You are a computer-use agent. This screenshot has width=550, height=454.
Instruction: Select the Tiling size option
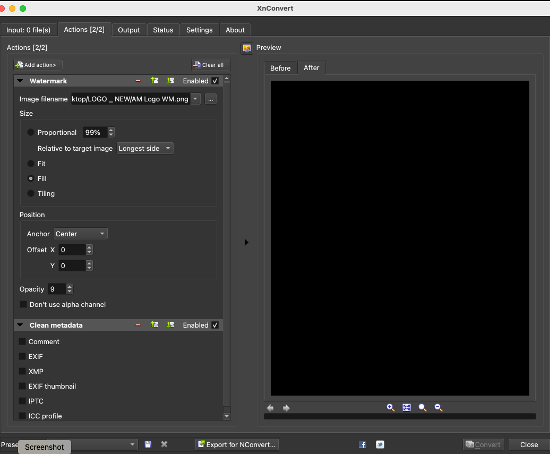coord(31,193)
